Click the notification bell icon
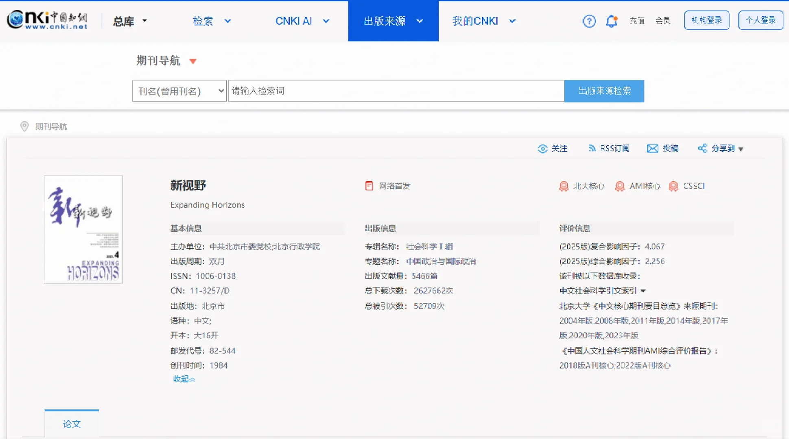 tap(612, 21)
